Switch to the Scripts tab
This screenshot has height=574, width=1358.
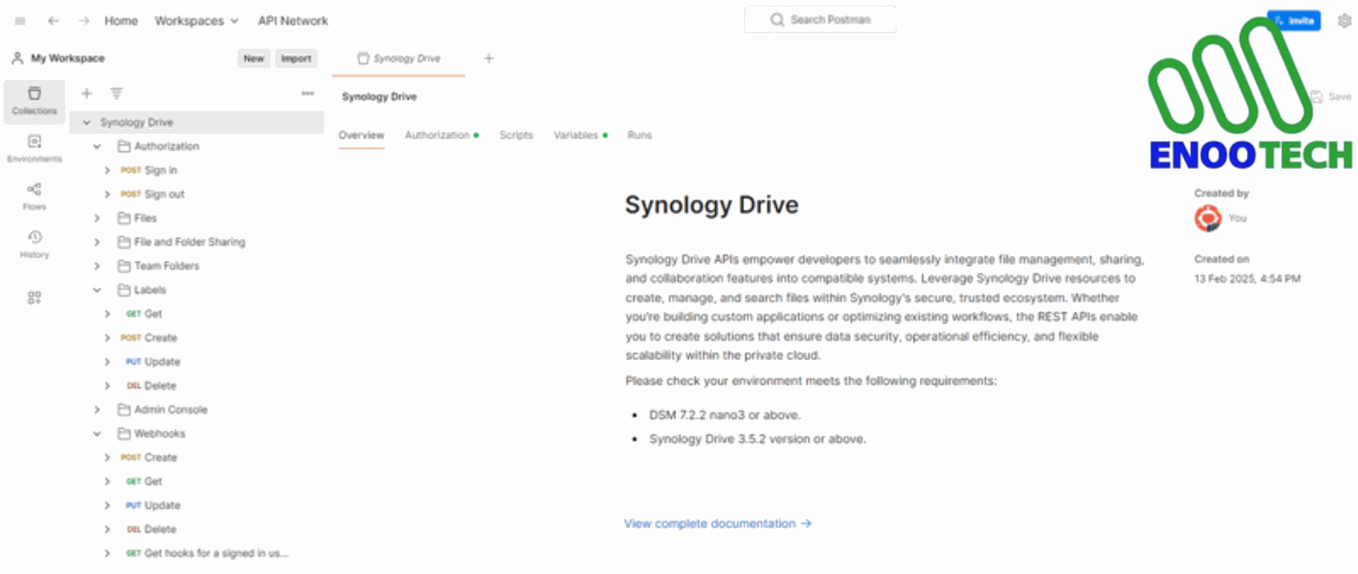pos(516,135)
